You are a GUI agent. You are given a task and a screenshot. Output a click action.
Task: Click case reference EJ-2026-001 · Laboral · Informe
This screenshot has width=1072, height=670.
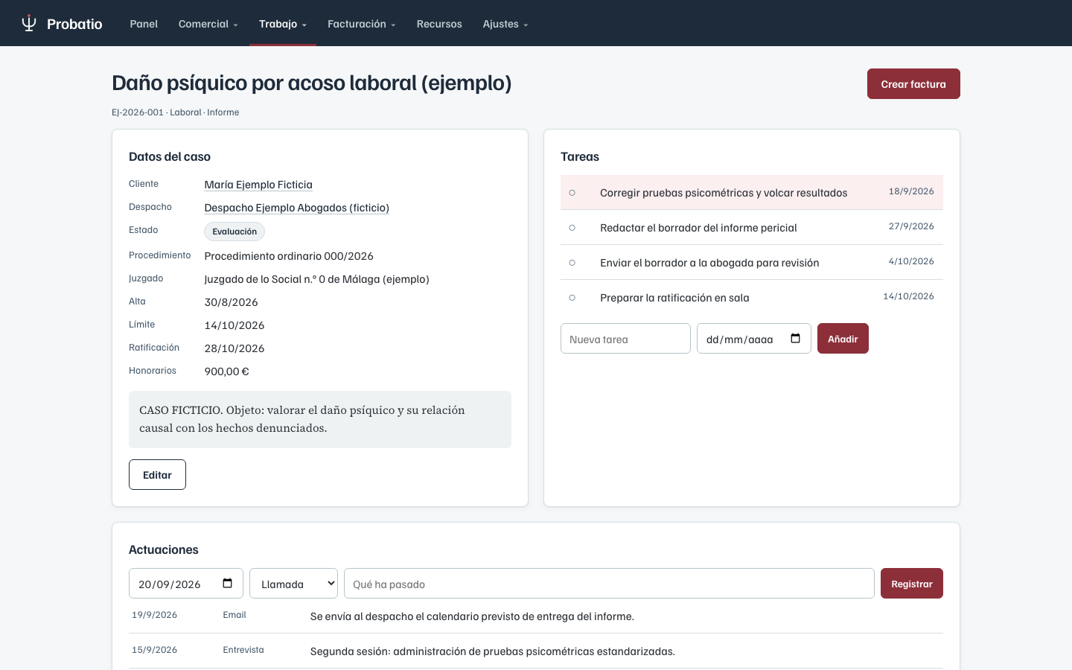click(x=176, y=112)
